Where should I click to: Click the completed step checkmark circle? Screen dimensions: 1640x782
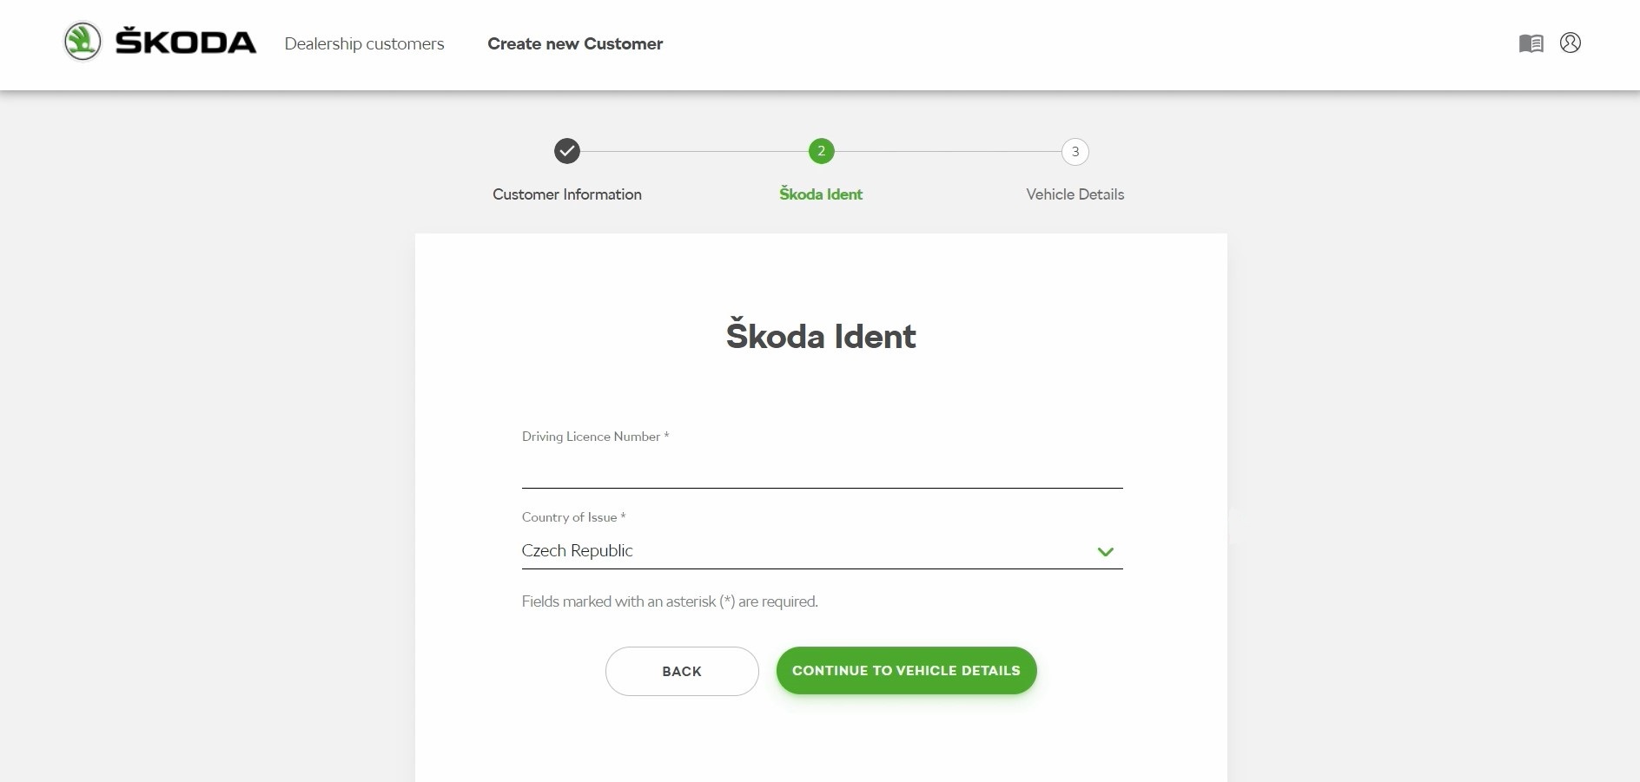point(567,151)
